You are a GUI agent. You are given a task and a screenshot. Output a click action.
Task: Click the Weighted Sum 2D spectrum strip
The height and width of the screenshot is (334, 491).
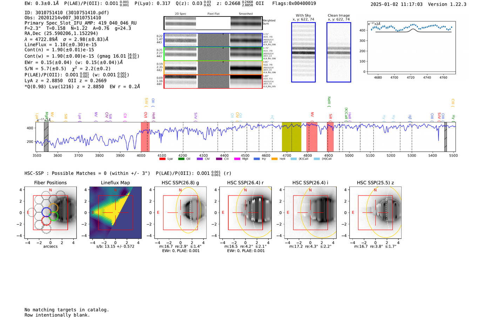tap(213, 23)
